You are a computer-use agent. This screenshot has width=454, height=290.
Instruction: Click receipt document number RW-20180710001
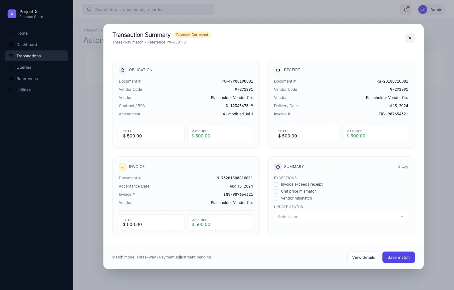(x=392, y=81)
